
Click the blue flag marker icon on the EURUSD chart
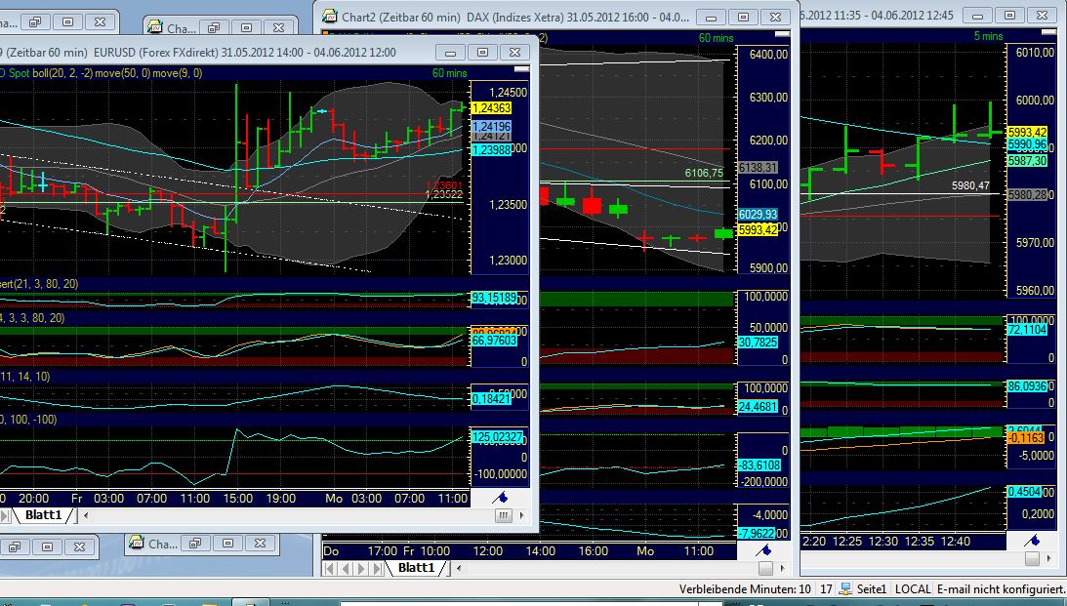(x=501, y=497)
